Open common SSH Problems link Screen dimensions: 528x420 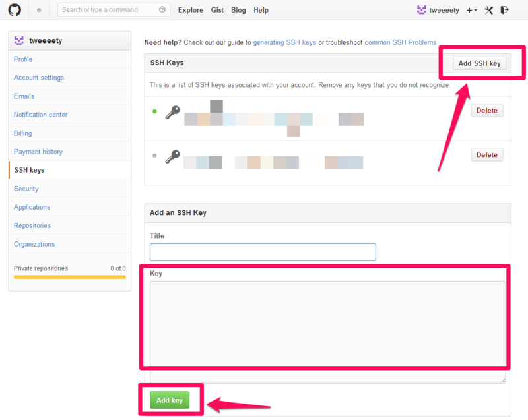click(401, 42)
